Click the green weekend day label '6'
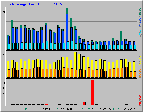Viewport: 143px width, 112px height. (30, 109)
